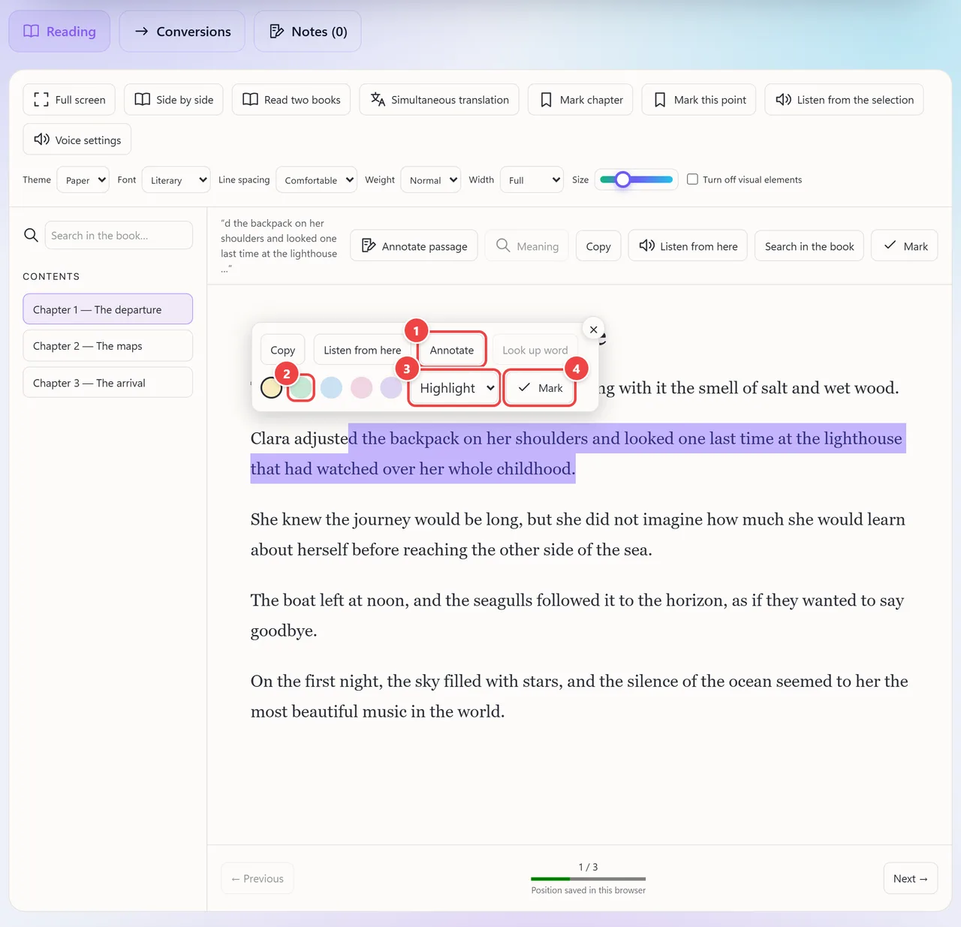Activate Read two books mode

[x=291, y=100]
